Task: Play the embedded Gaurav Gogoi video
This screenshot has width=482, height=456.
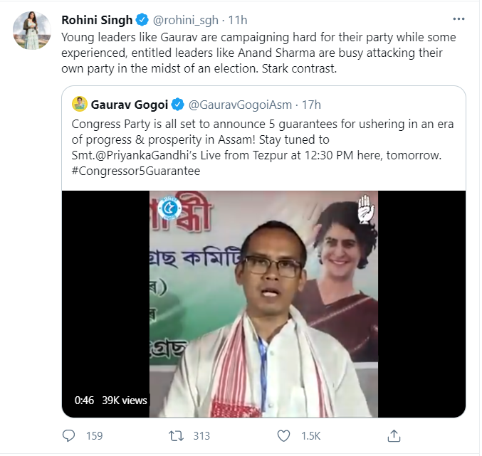Action: (x=263, y=304)
